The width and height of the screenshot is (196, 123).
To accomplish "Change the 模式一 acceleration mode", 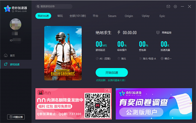I will [166, 58].
